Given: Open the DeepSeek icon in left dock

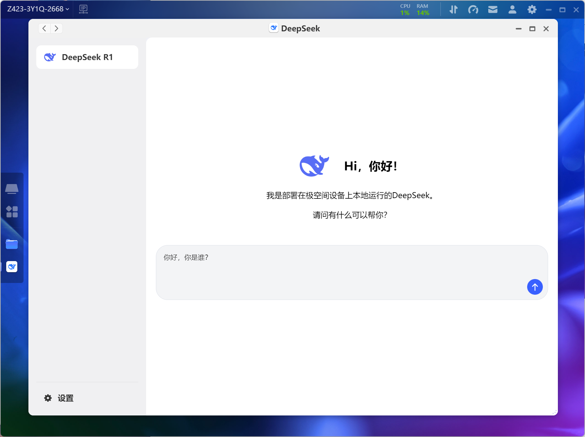Looking at the screenshot, I should [12, 267].
